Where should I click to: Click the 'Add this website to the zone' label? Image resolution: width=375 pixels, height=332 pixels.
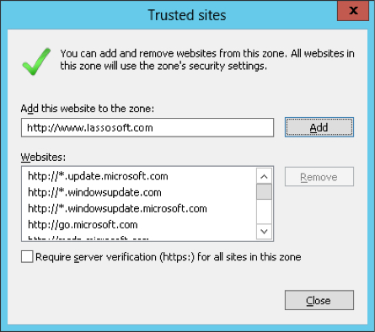pos(88,109)
